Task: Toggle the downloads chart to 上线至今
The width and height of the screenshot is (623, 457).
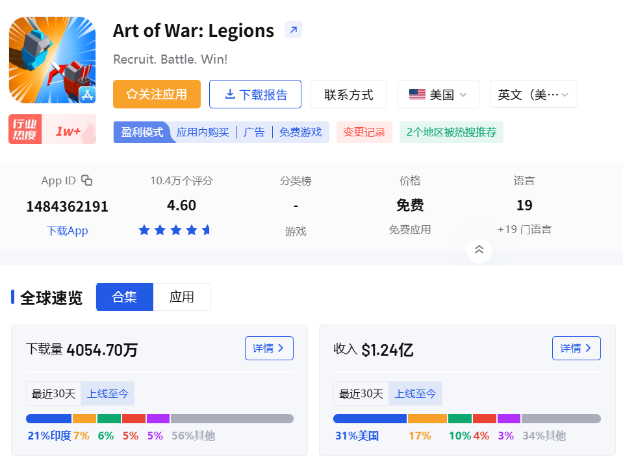Action: pos(107,393)
